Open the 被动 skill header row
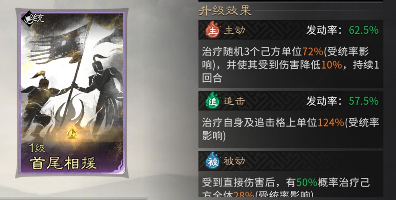 [291, 161]
